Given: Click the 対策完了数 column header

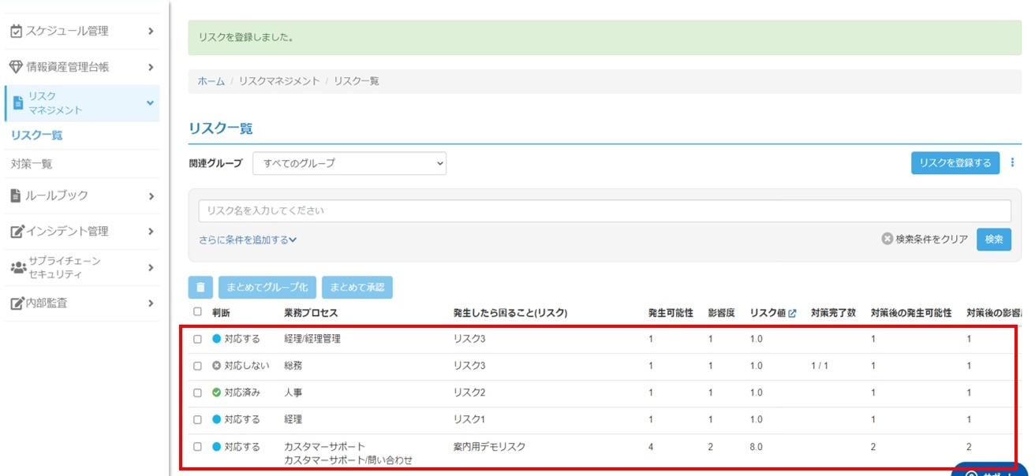Looking at the screenshot, I should point(833,313).
